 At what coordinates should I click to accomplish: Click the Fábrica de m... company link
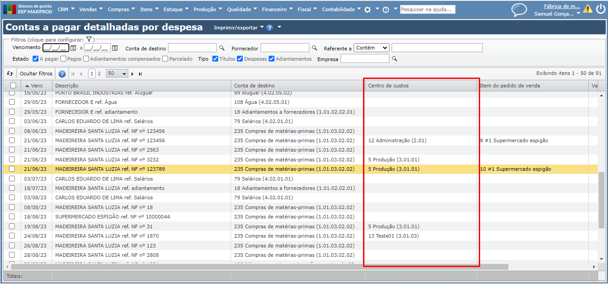point(562,6)
